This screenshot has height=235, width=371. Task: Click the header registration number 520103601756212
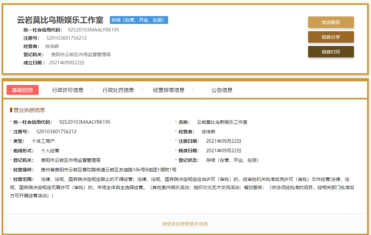pos(67,38)
